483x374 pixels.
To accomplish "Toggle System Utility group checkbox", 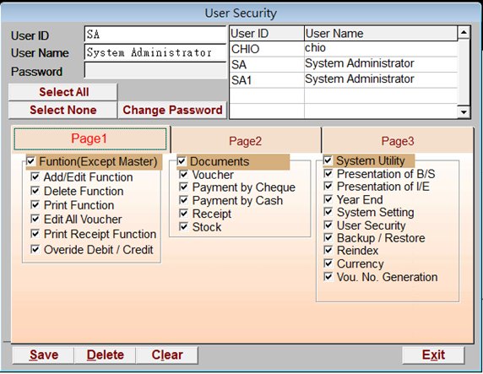I will coord(328,160).
